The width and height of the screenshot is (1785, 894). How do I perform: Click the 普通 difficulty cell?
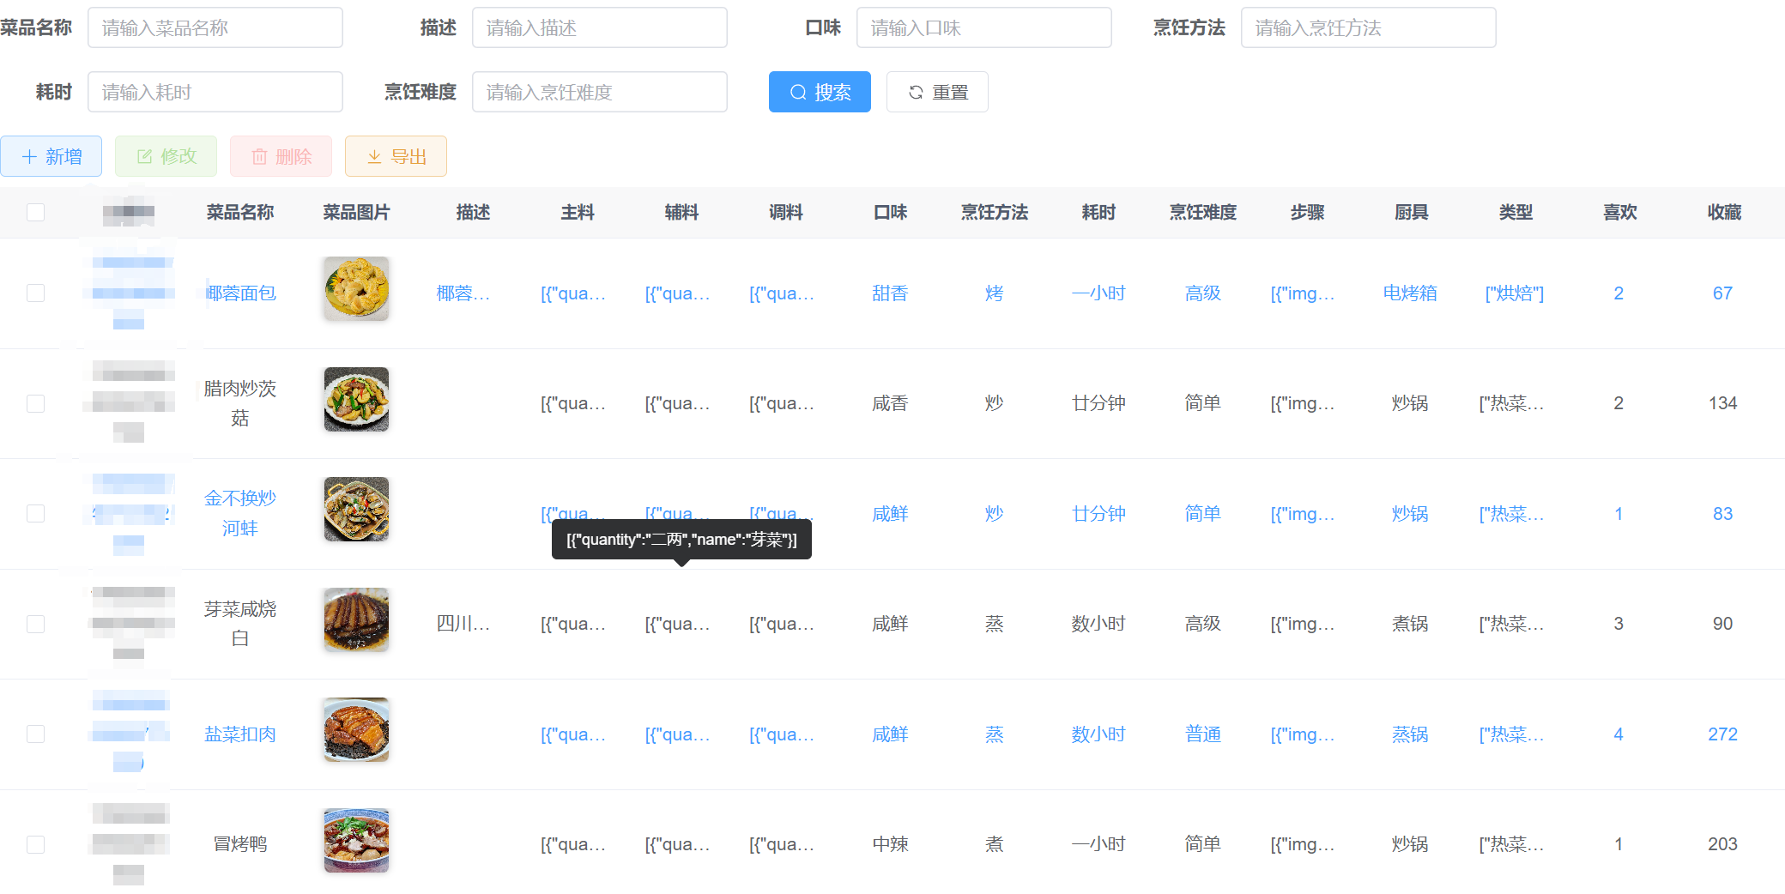click(x=1203, y=734)
